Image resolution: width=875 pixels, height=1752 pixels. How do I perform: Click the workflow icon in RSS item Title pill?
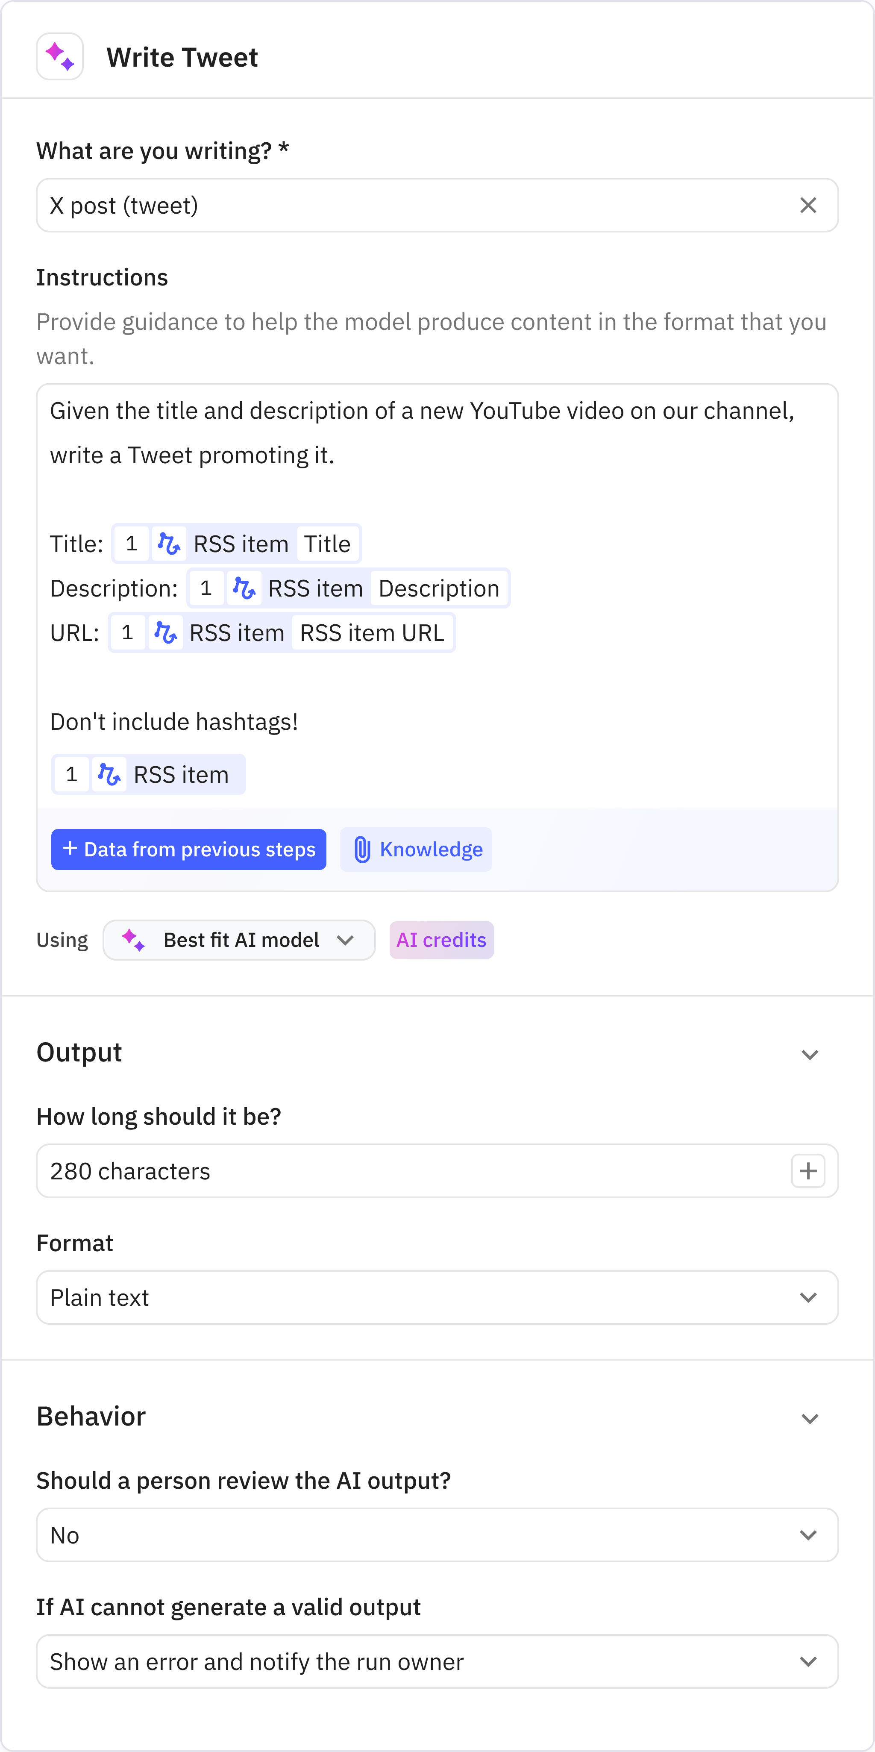pos(169,544)
